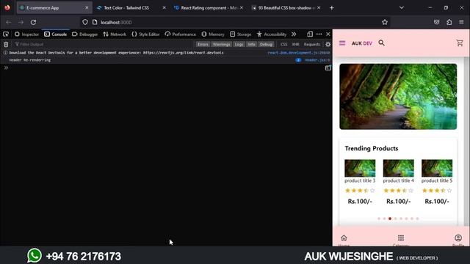Image resolution: width=470 pixels, height=264 pixels.
Task: Toggle the Logs console filter
Action: click(239, 44)
